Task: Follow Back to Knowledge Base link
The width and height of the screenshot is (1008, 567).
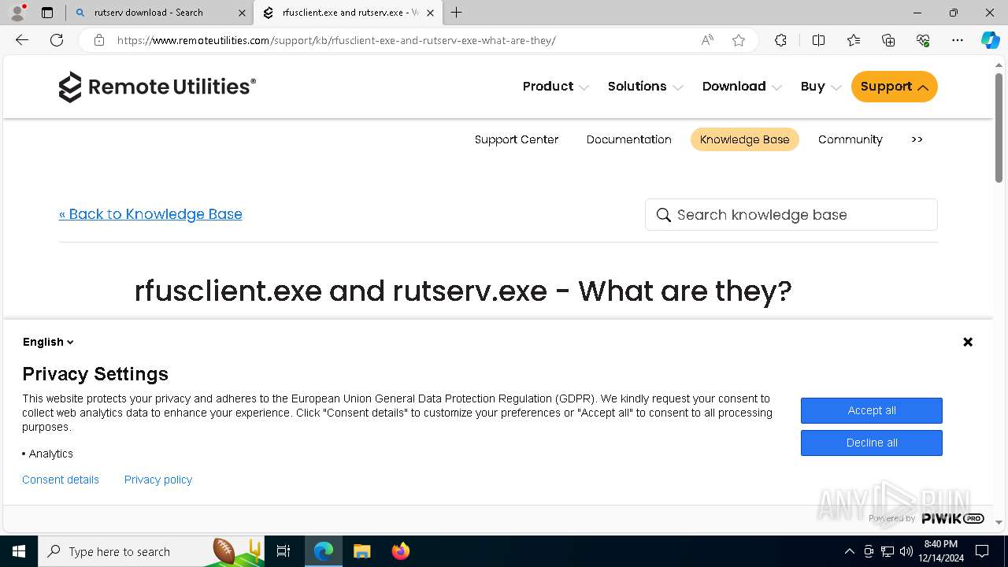Action: [150, 214]
